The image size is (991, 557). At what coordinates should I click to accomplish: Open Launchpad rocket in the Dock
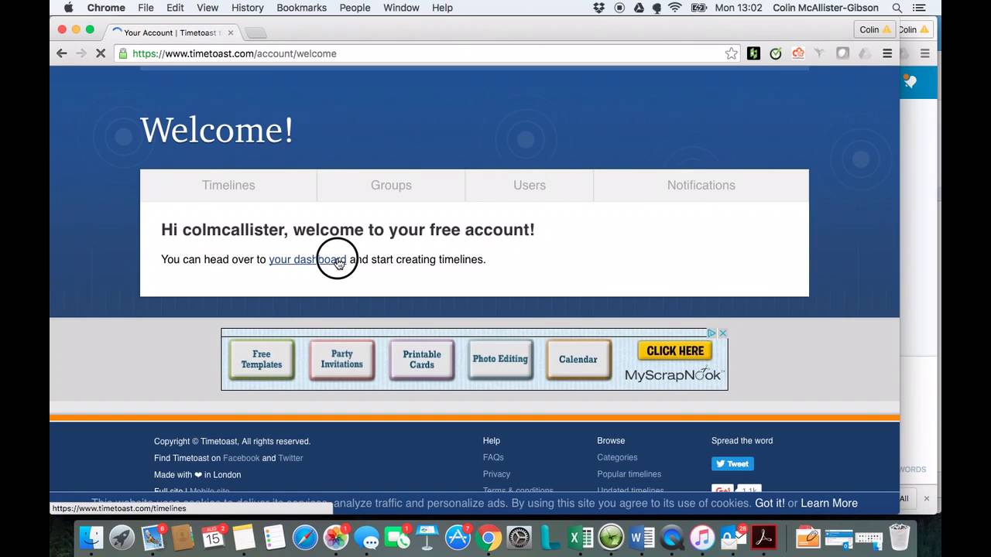pos(122,537)
